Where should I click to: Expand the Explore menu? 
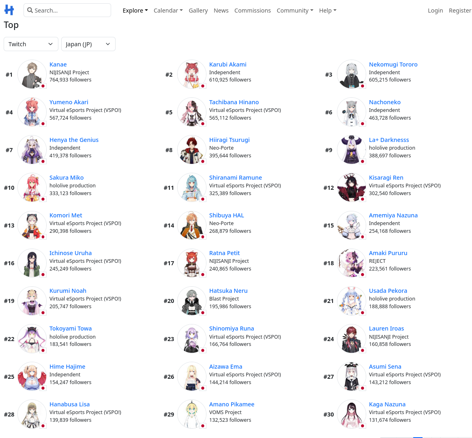[135, 11]
